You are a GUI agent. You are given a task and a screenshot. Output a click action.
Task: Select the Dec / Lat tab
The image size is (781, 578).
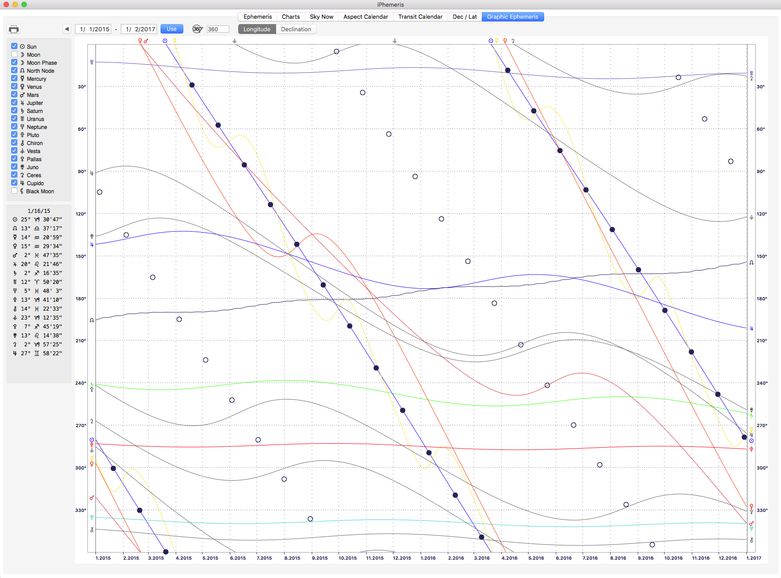pyautogui.click(x=465, y=17)
